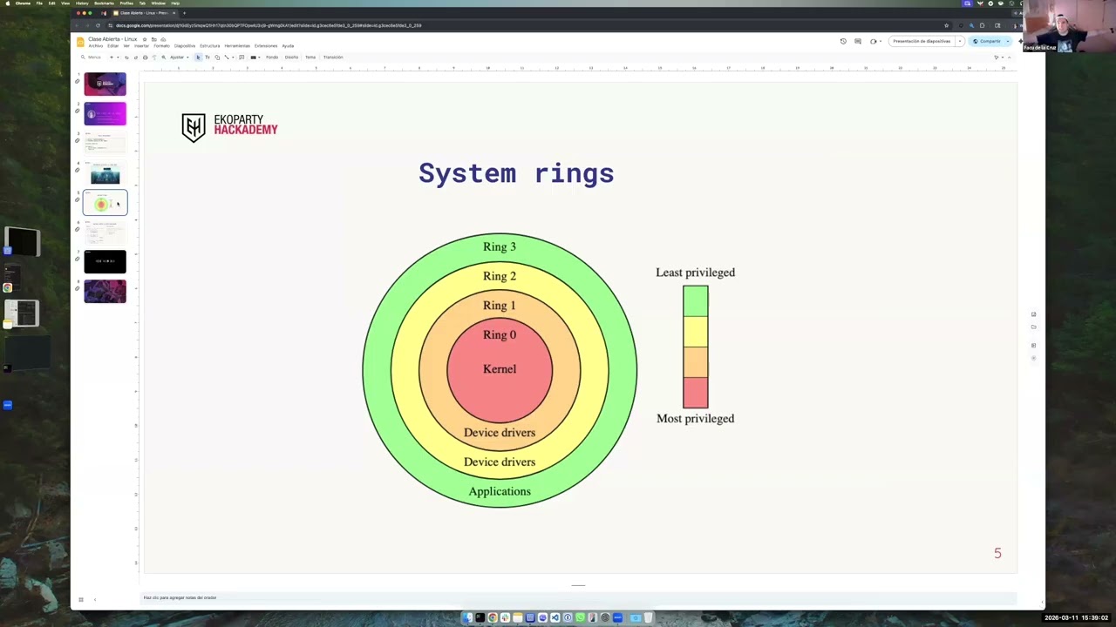Open a new Chrome tab
The height and width of the screenshot is (627, 1116).
pyautogui.click(x=184, y=13)
